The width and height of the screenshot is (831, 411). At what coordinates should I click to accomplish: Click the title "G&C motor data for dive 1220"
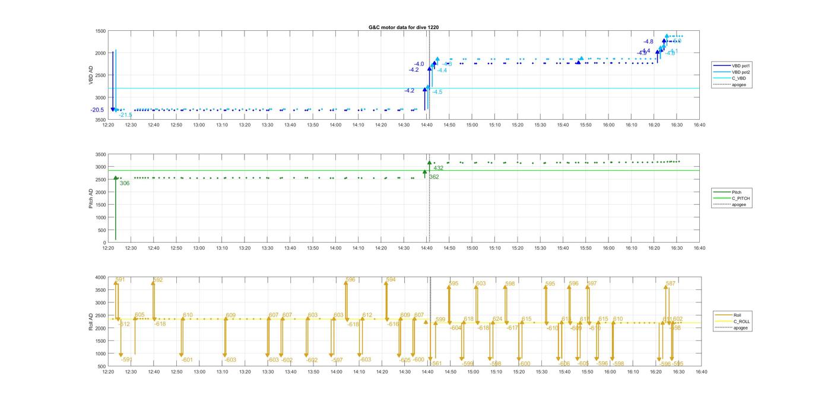pyautogui.click(x=404, y=27)
